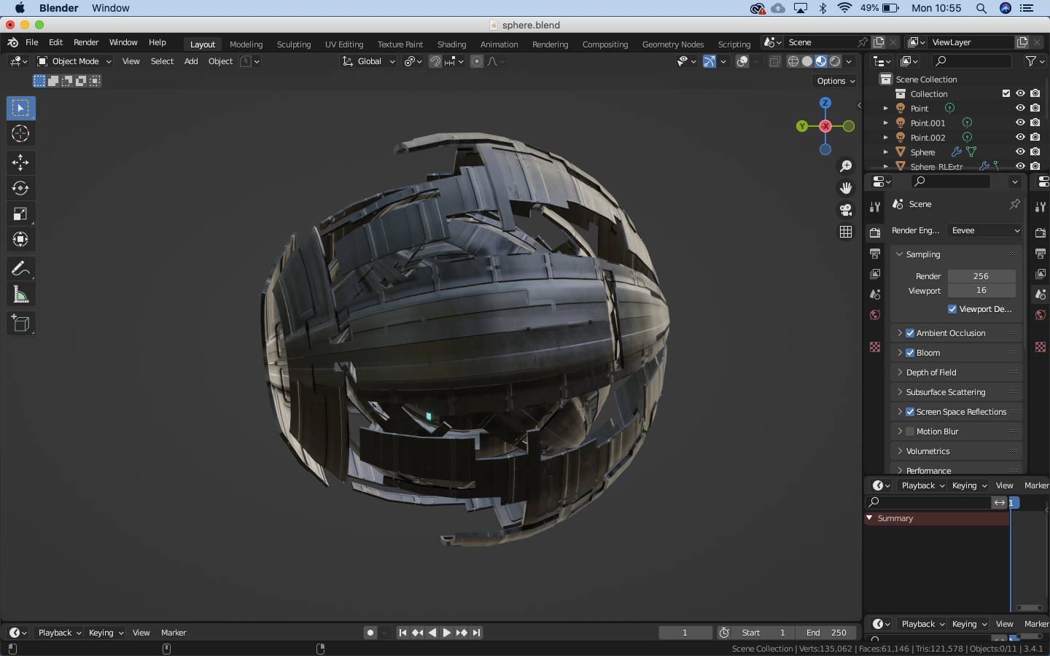Open the Object Mode dropdown
Screen dimensions: 1050x656
tap(74, 61)
